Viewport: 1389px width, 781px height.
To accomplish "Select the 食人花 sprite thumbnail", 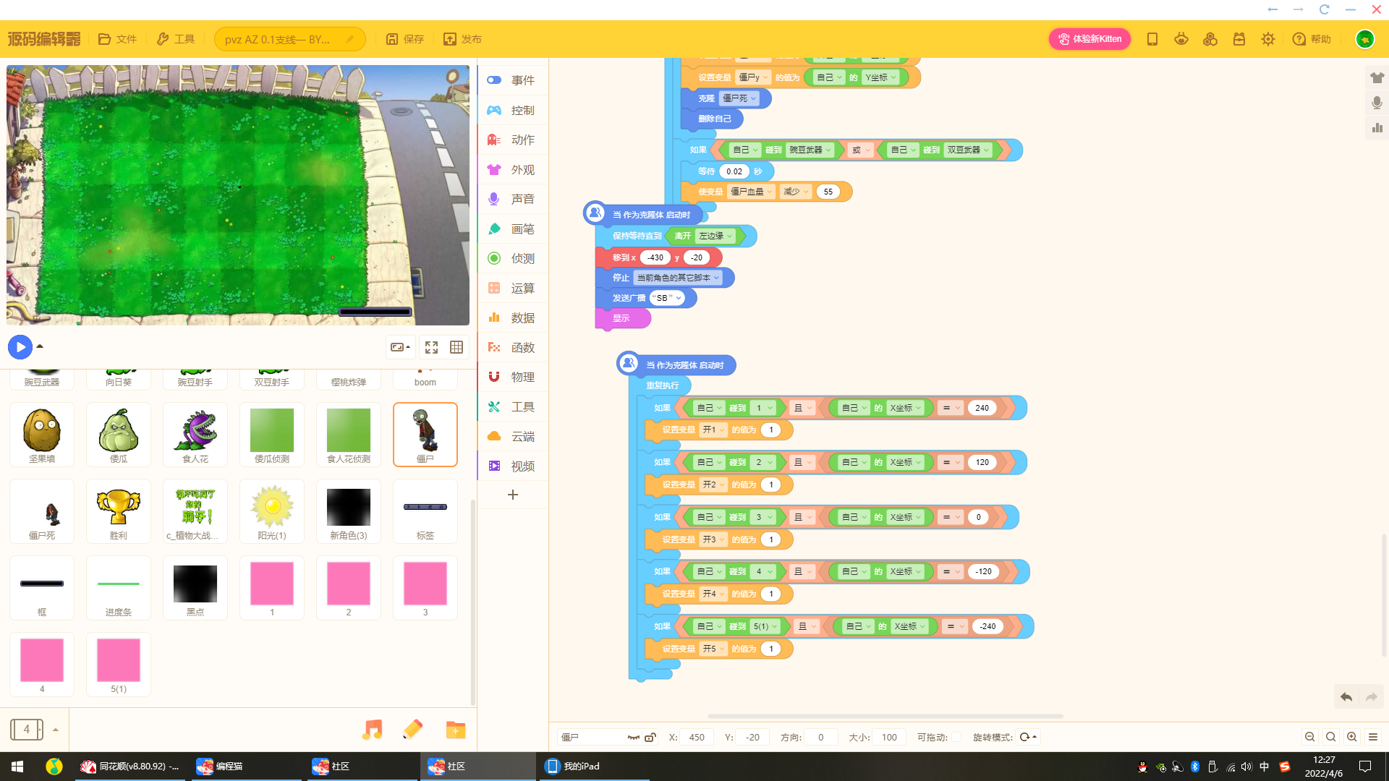I will pyautogui.click(x=195, y=435).
